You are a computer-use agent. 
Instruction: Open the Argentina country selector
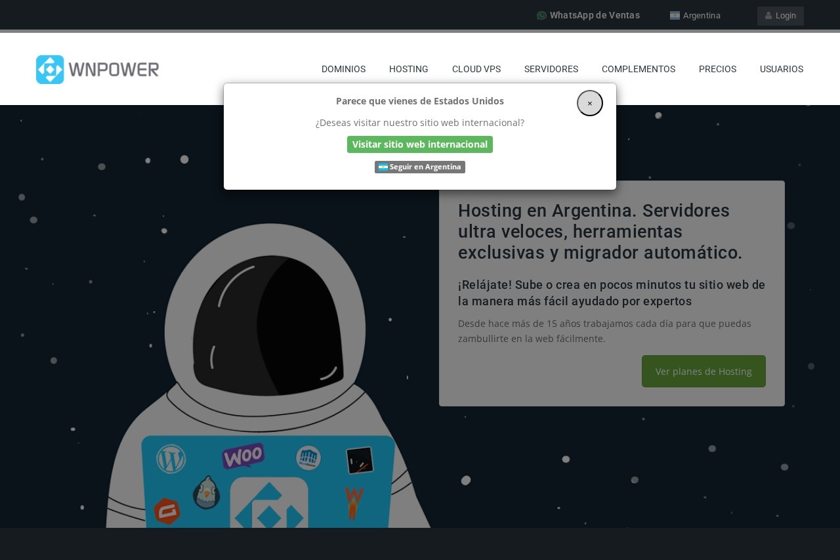(695, 16)
